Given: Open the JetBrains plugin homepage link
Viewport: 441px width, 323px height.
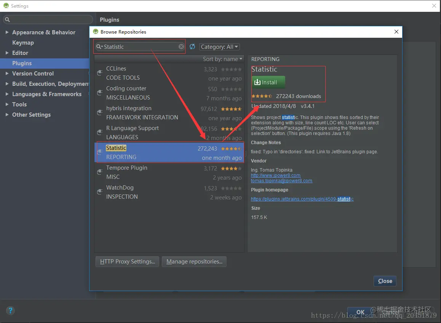Looking at the screenshot, I should click(x=302, y=199).
